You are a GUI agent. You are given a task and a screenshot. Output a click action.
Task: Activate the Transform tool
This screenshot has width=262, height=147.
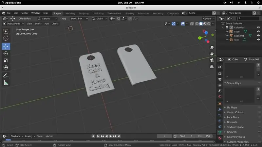pos(6,67)
